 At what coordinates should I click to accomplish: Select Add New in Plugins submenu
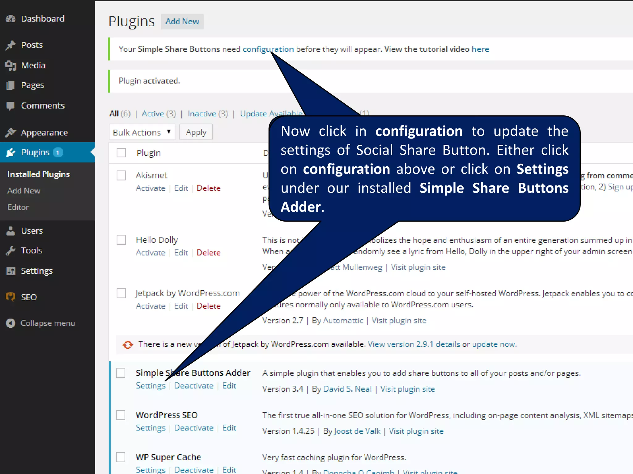[24, 191]
